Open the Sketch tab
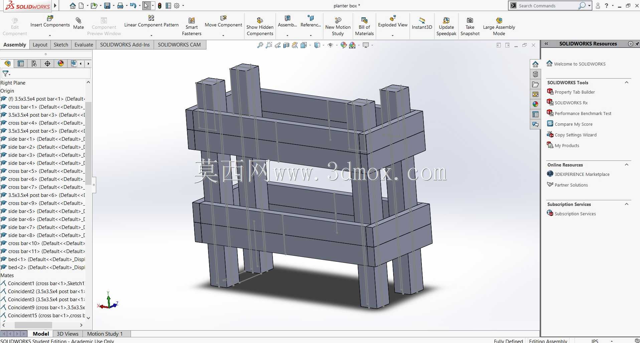Image resolution: width=640 pixels, height=343 pixels. (61, 45)
